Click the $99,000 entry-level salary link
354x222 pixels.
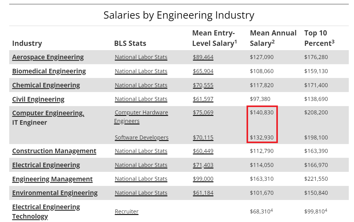(x=203, y=179)
